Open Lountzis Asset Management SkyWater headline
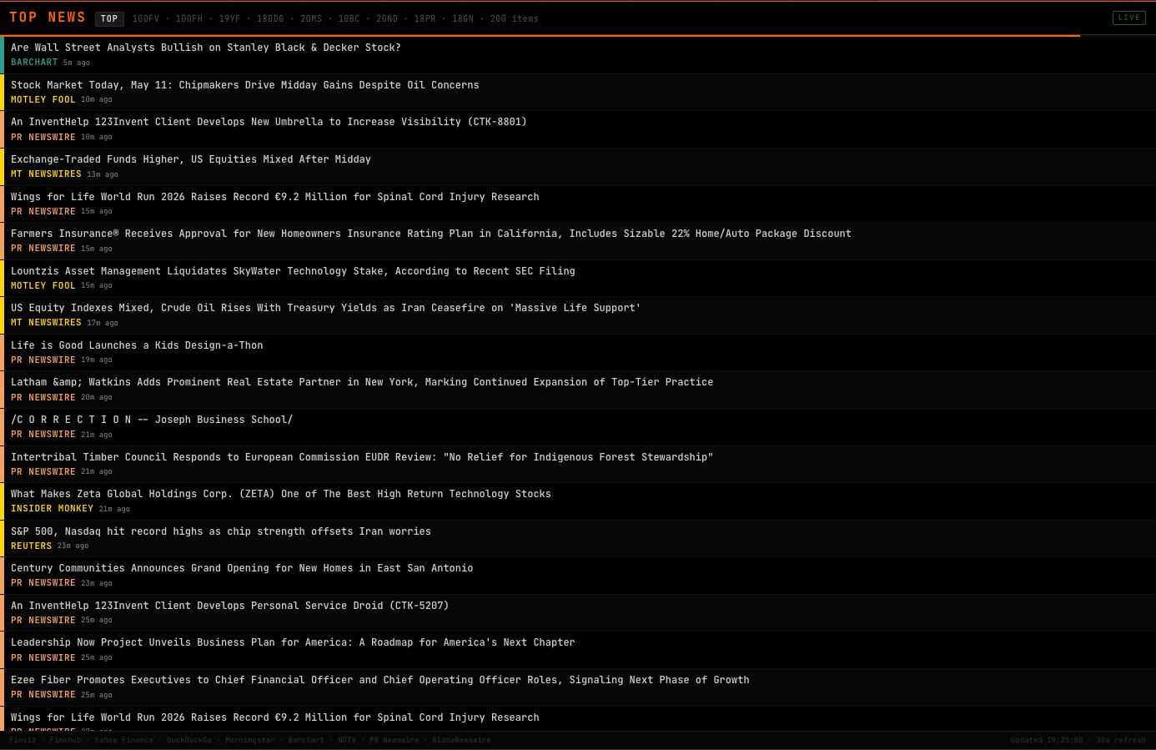This screenshot has width=1156, height=750. [293, 271]
